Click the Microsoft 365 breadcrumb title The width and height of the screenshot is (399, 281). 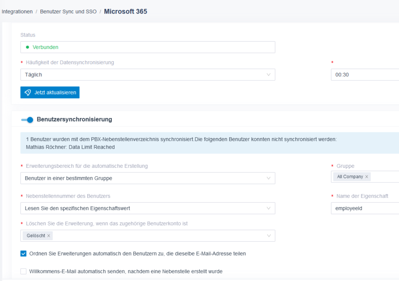pos(125,11)
